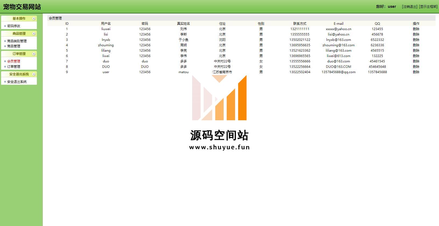
Task: Delete the uppercase DUO member
Action: coord(416,67)
